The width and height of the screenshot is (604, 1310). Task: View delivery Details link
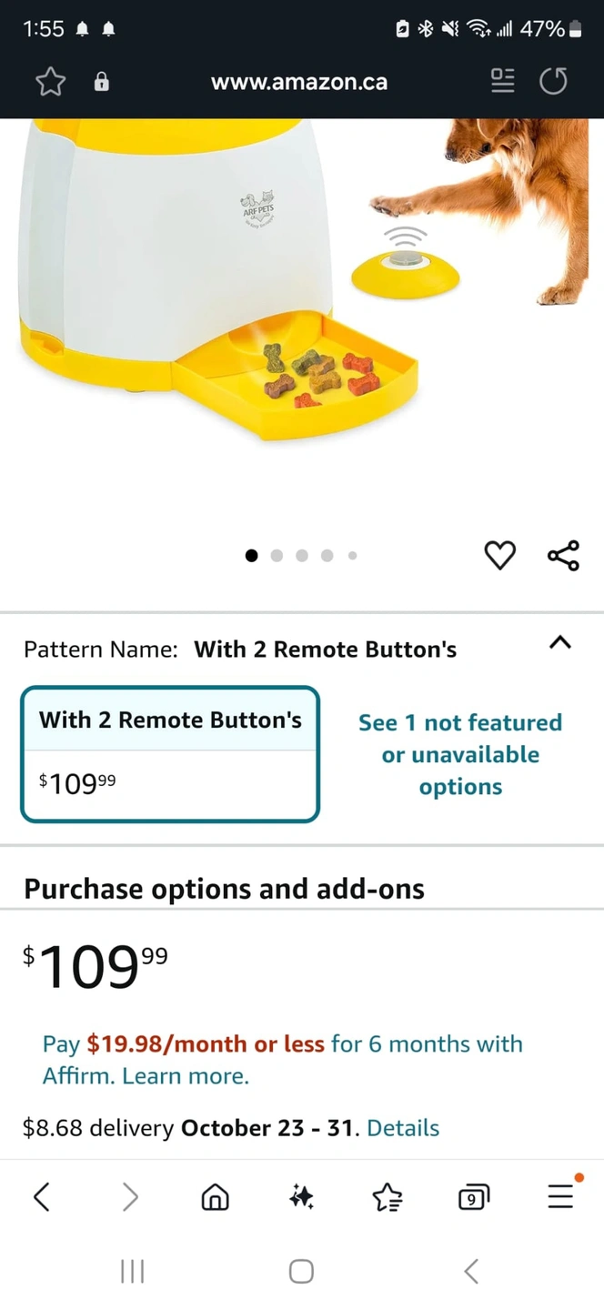pyautogui.click(x=403, y=1128)
